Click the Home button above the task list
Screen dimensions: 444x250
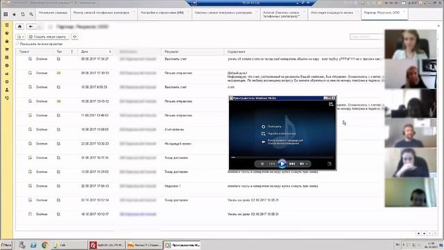tap(19, 26)
